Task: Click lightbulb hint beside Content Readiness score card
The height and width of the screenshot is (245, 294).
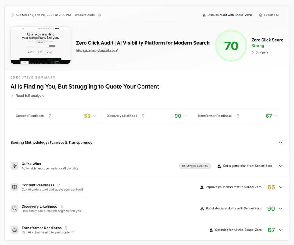Action: 50,116
